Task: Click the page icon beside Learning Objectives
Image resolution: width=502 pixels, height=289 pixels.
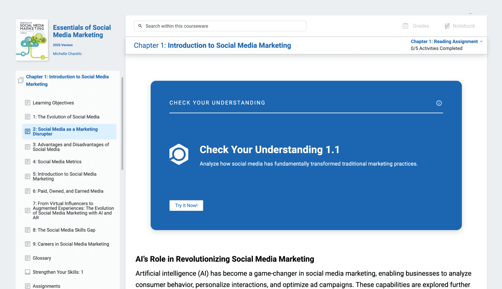Action: coord(28,103)
